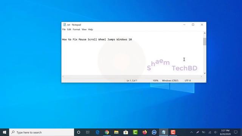Click the UTF-8 encoding status entry

tap(188, 80)
